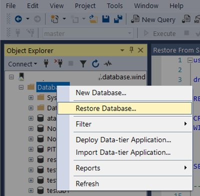This screenshot has height=196, width=200.
Task: Expand the res database node
Action: [x=31, y=159]
